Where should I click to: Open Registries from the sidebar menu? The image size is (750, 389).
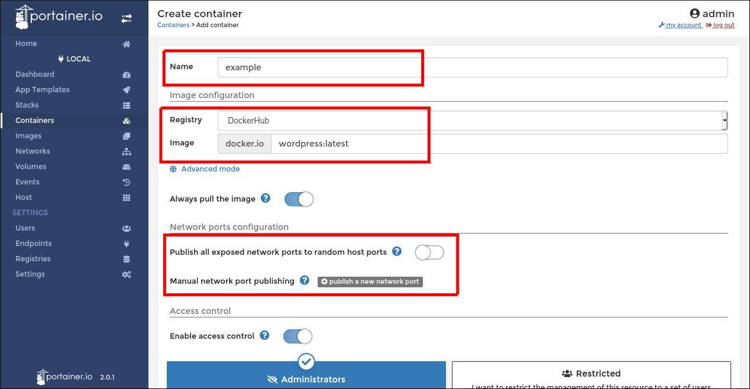[33, 258]
